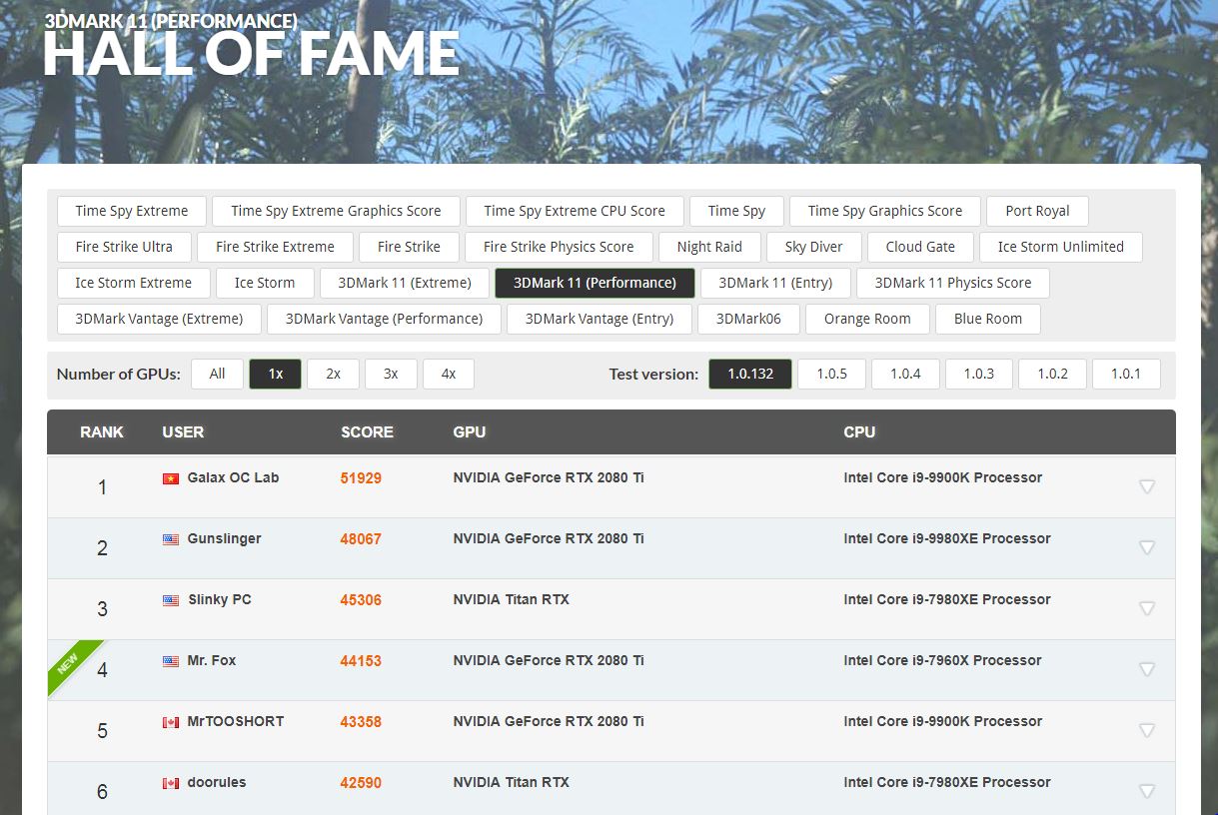This screenshot has height=815, width=1218.
Task: Expand details for Gunslinger row
Action: (1147, 547)
